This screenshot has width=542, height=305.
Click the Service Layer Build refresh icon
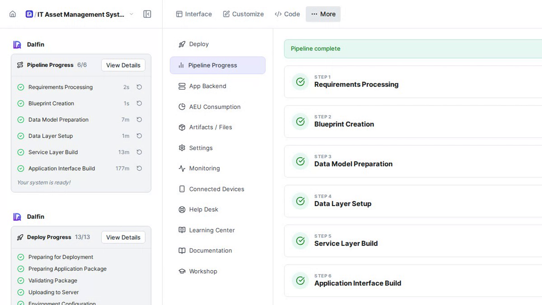139,152
